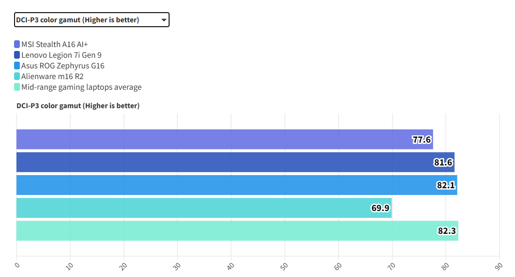Image resolution: width=515 pixels, height=277 pixels.
Task: Toggle Mid-range gaming laptops average legend label
Action: tap(81, 87)
